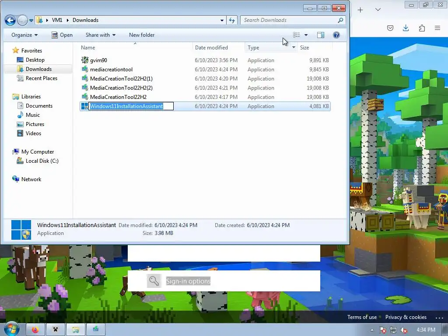
Task: Open Recent Places in navigation pane
Action: tap(42, 78)
